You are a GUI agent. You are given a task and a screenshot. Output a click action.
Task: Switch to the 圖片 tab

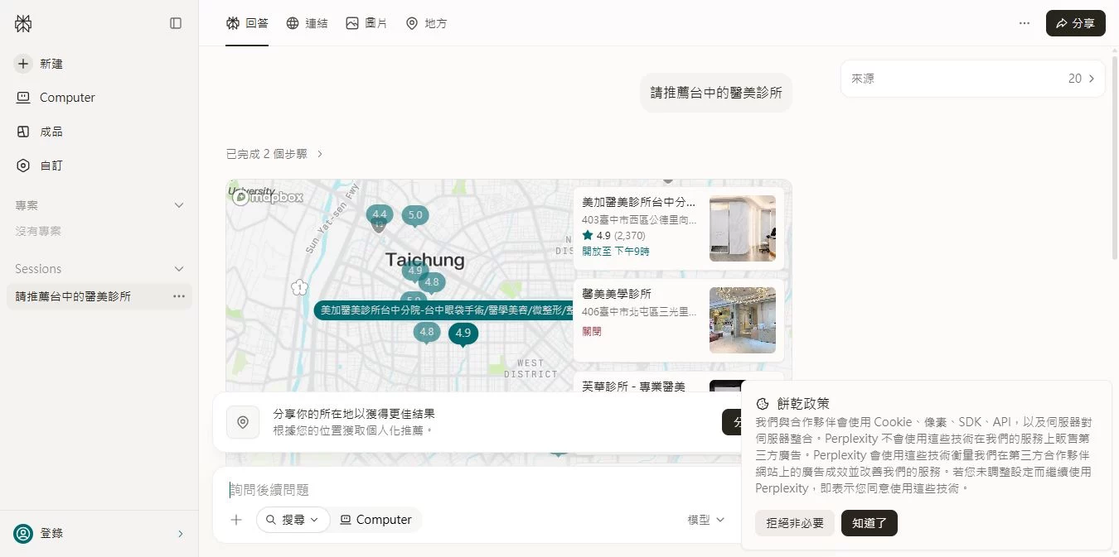(366, 23)
